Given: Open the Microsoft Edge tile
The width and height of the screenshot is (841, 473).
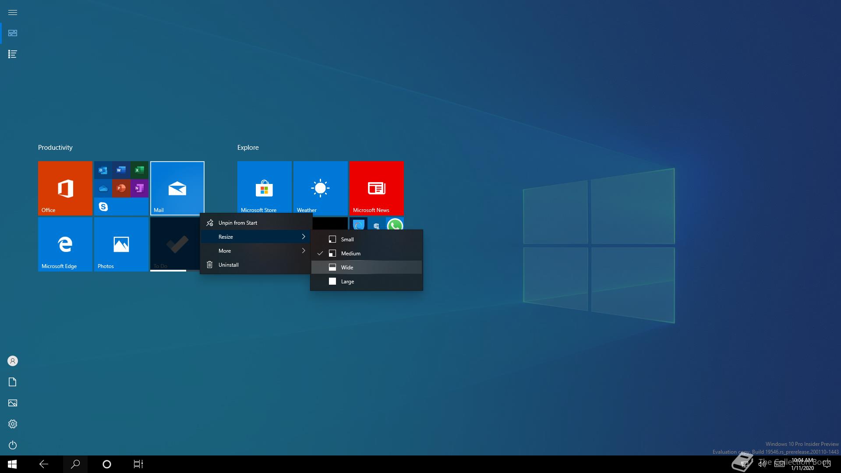Looking at the screenshot, I should tap(65, 244).
